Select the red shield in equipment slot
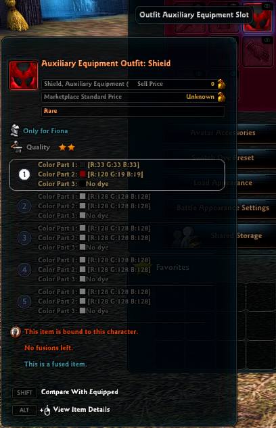 click(x=258, y=18)
